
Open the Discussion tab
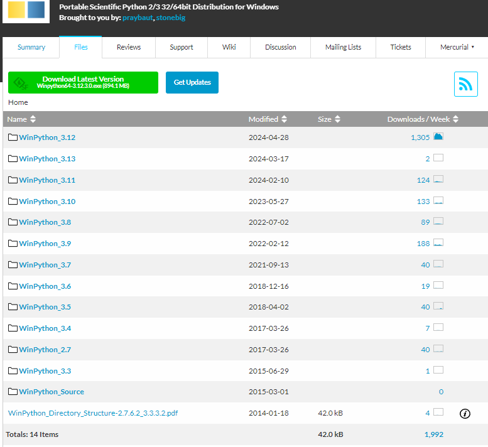click(x=280, y=47)
